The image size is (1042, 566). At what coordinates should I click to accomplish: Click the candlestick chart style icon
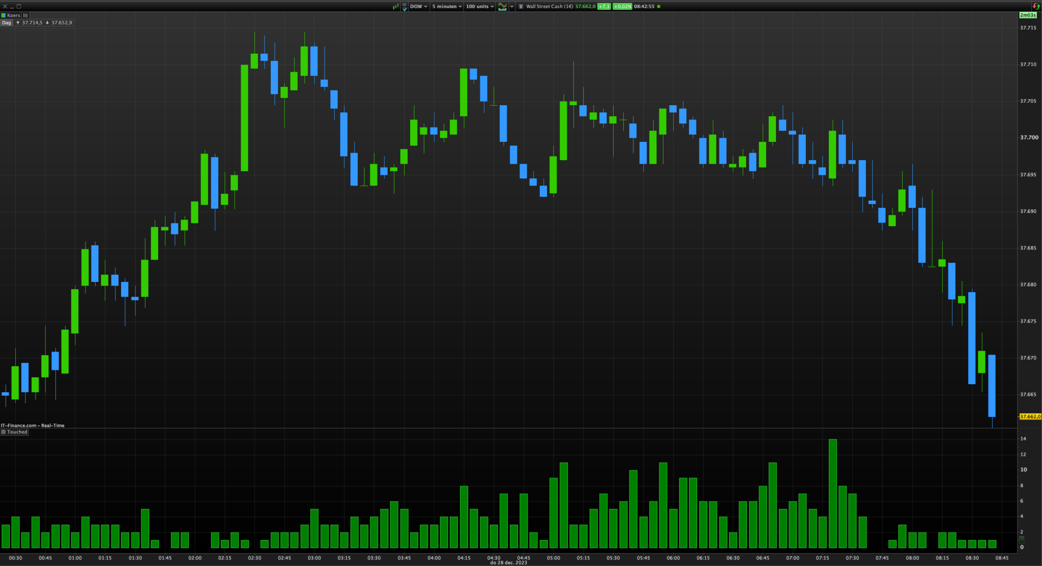395,7
